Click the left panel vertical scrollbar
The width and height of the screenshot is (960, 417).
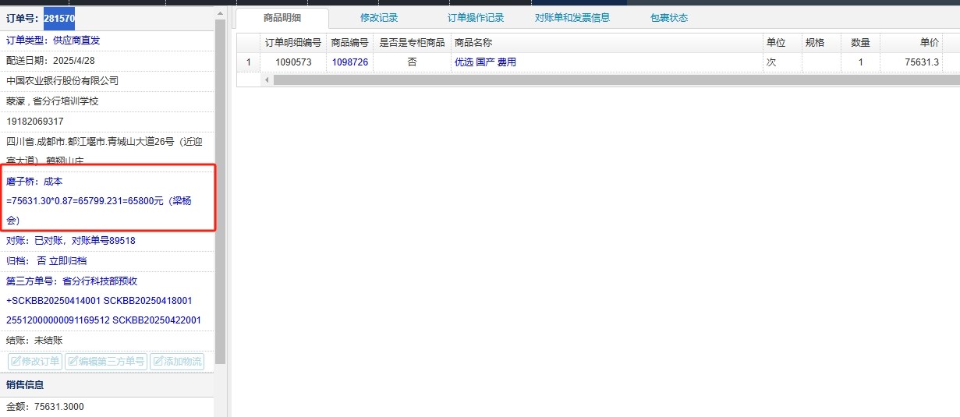(x=220, y=191)
